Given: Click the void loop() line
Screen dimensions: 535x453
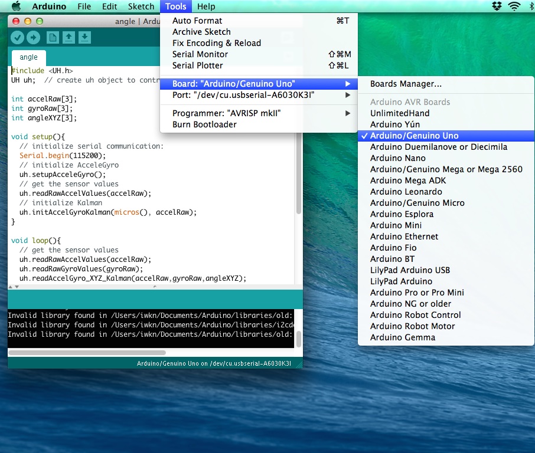Looking at the screenshot, I should (36, 241).
